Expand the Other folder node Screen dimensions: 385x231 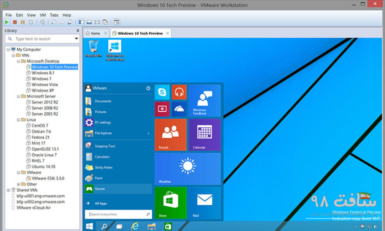coord(19,184)
